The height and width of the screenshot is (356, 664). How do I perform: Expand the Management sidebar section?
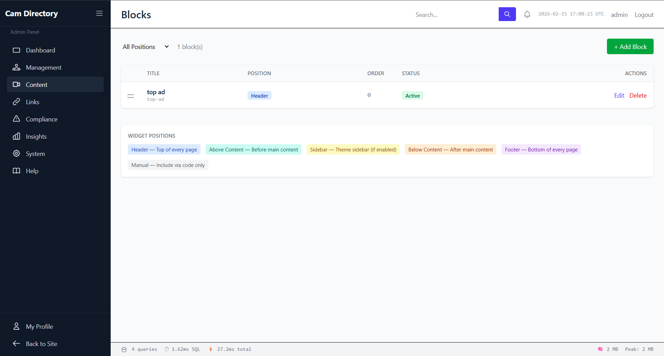pyautogui.click(x=44, y=68)
